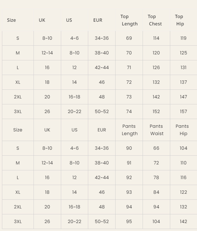Click the top chest value 126

[x=156, y=67]
